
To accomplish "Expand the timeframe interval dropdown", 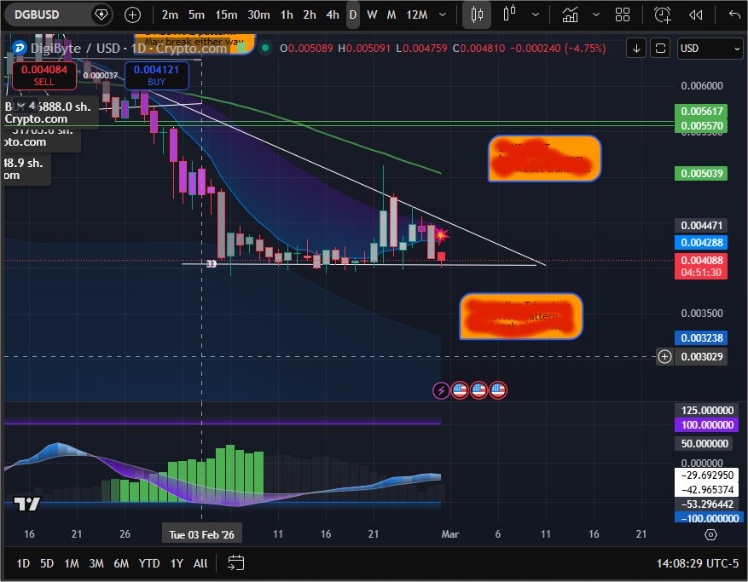I will click(x=443, y=14).
